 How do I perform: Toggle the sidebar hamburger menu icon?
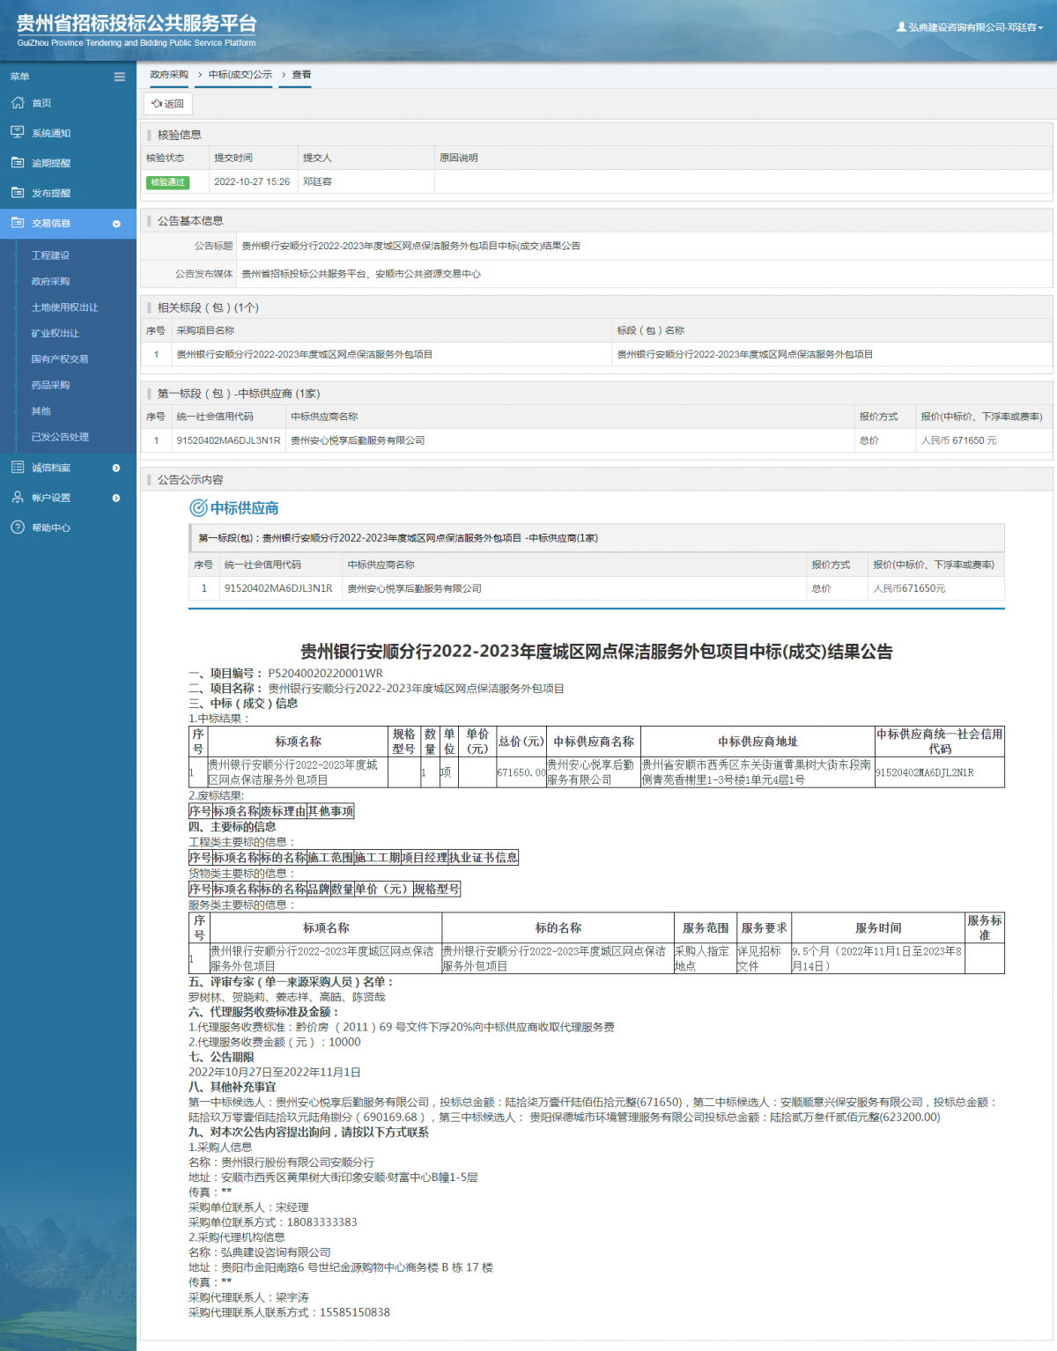120,77
